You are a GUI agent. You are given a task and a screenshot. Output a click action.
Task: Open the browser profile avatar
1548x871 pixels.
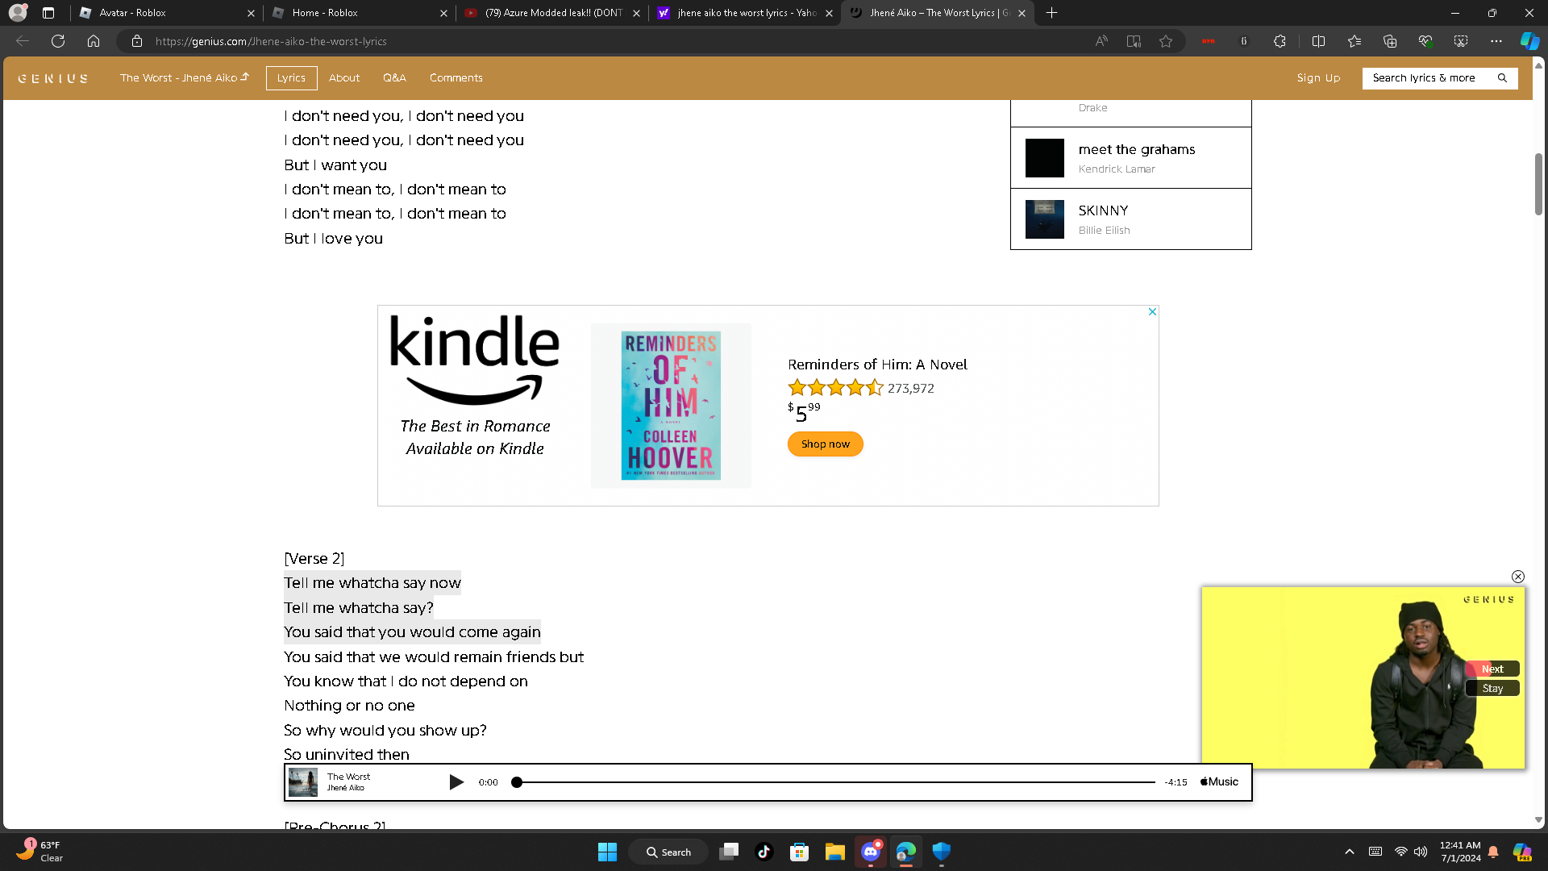(x=18, y=13)
